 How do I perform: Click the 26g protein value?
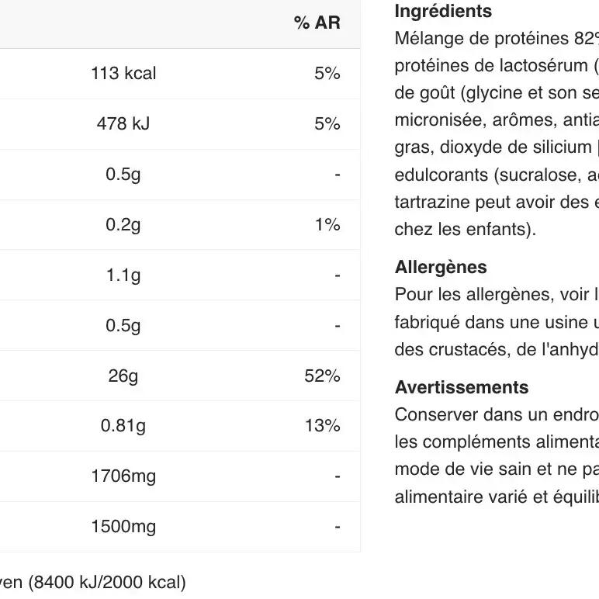(x=123, y=376)
